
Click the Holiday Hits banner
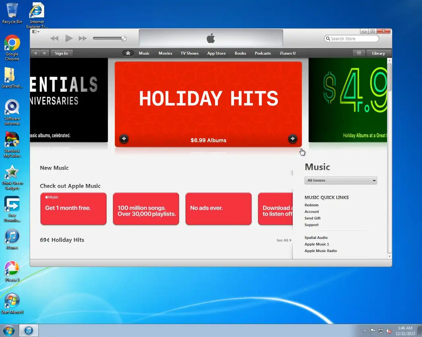coord(208,104)
